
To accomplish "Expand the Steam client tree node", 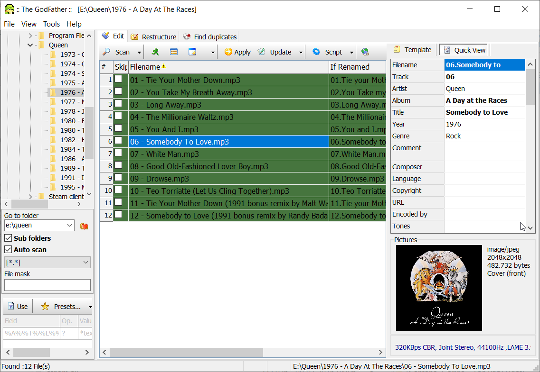I will pos(30,197).
